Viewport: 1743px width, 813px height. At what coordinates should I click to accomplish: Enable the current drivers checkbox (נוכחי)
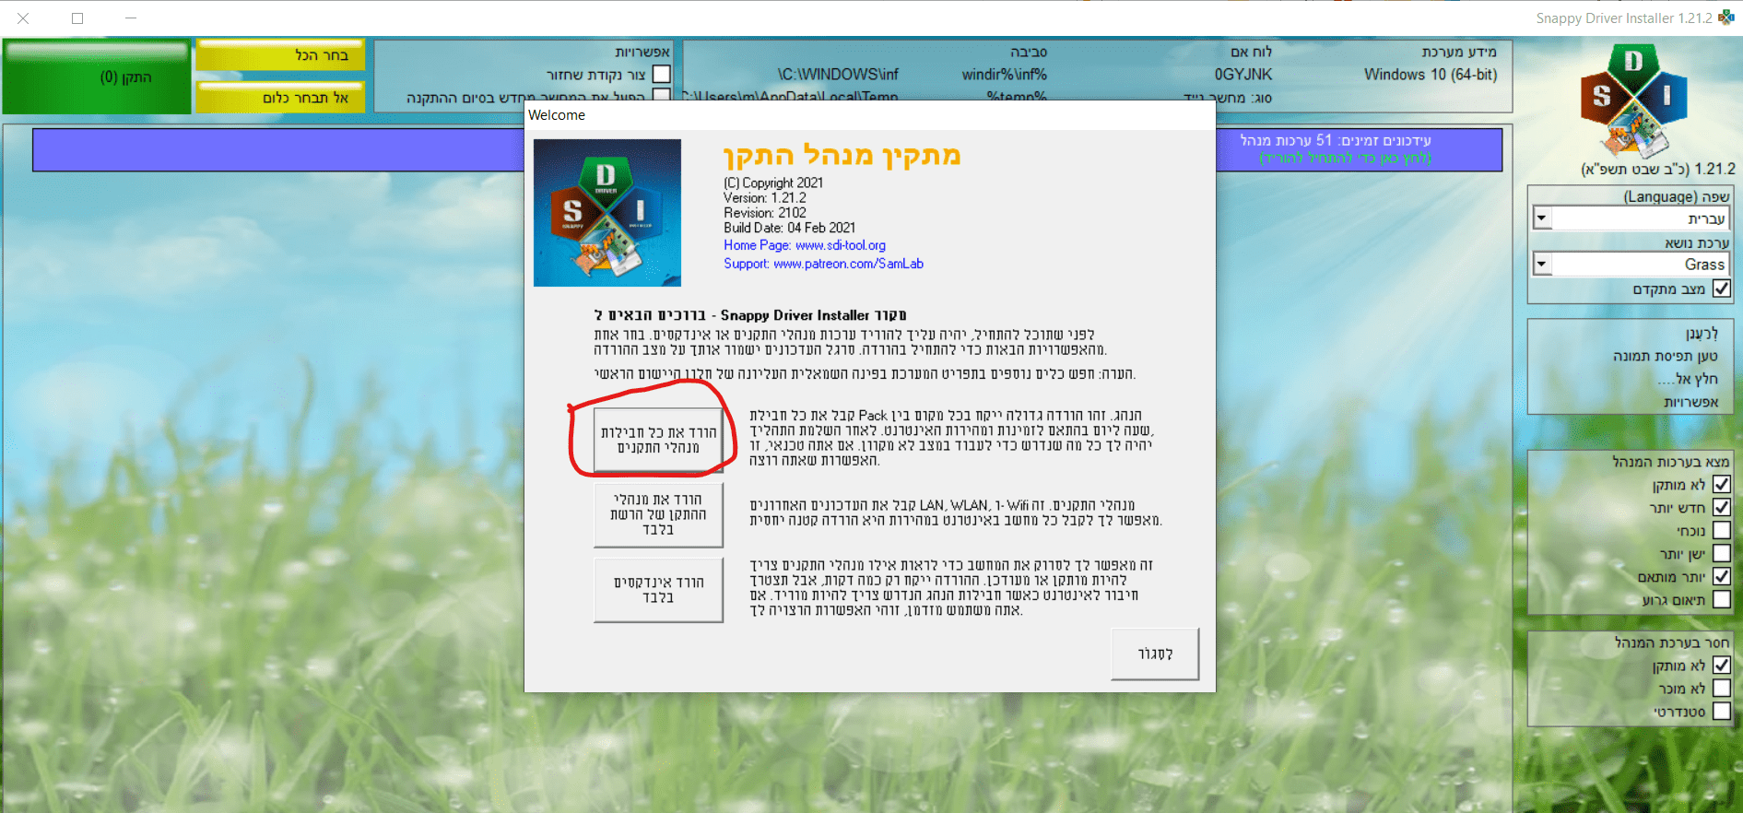coord(1721,530)
